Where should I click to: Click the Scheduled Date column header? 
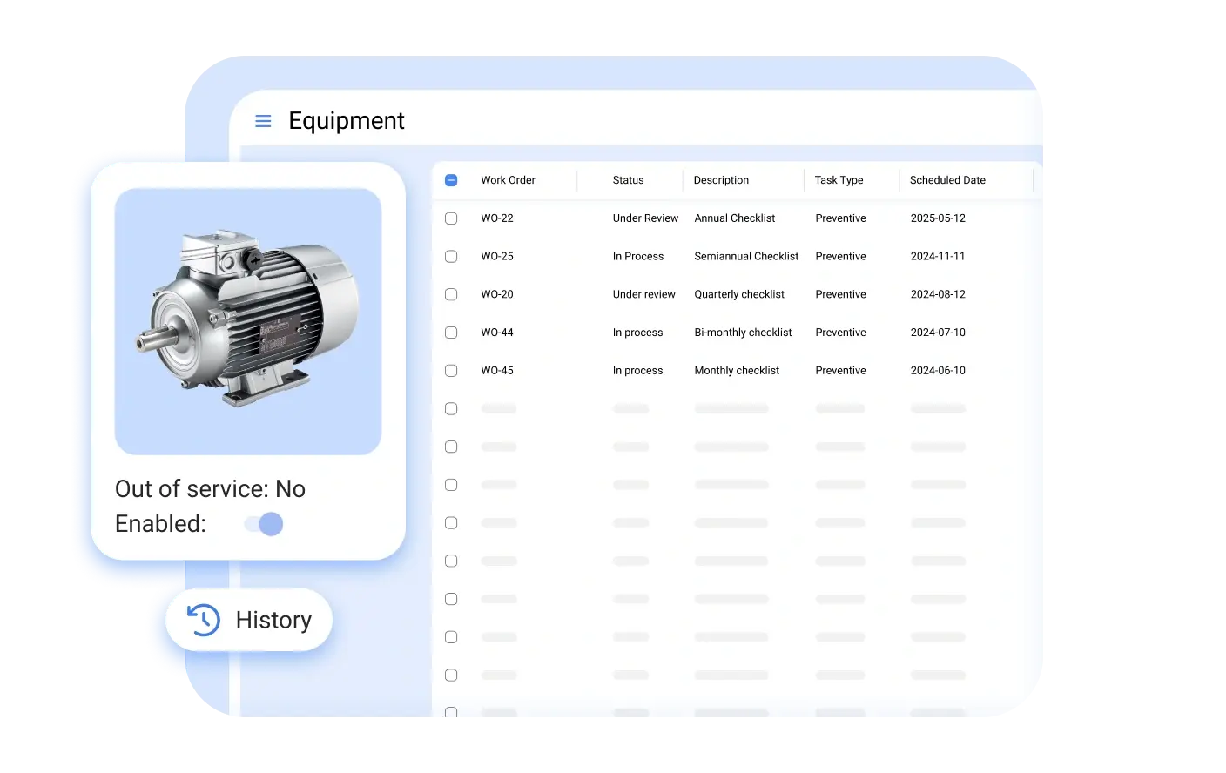(947, 180)
